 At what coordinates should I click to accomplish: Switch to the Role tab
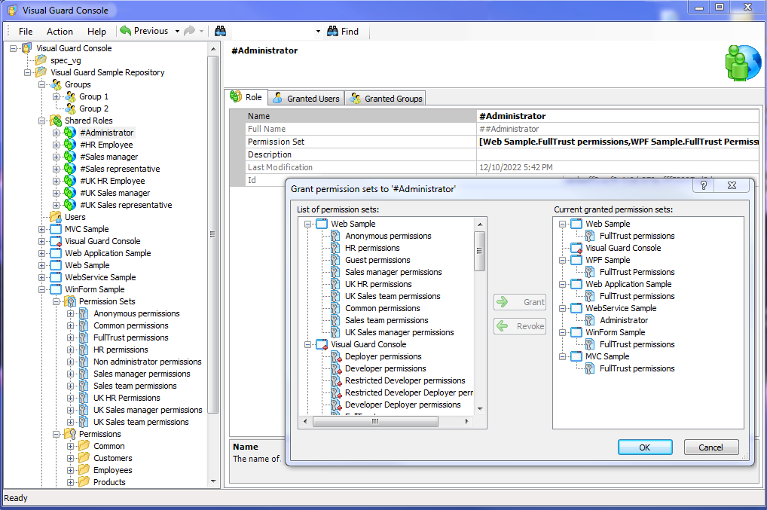246,97
